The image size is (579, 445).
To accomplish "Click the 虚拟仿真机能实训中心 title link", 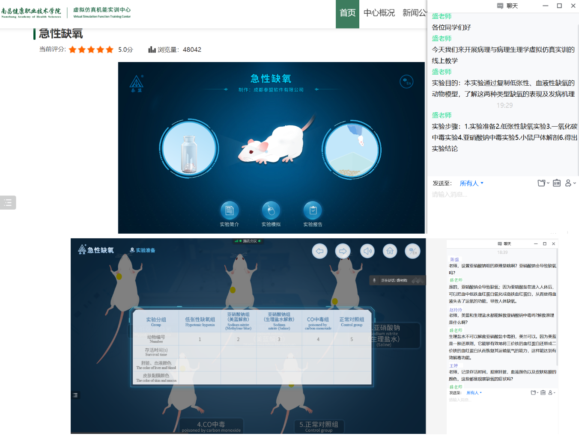I will pos(102,13).
